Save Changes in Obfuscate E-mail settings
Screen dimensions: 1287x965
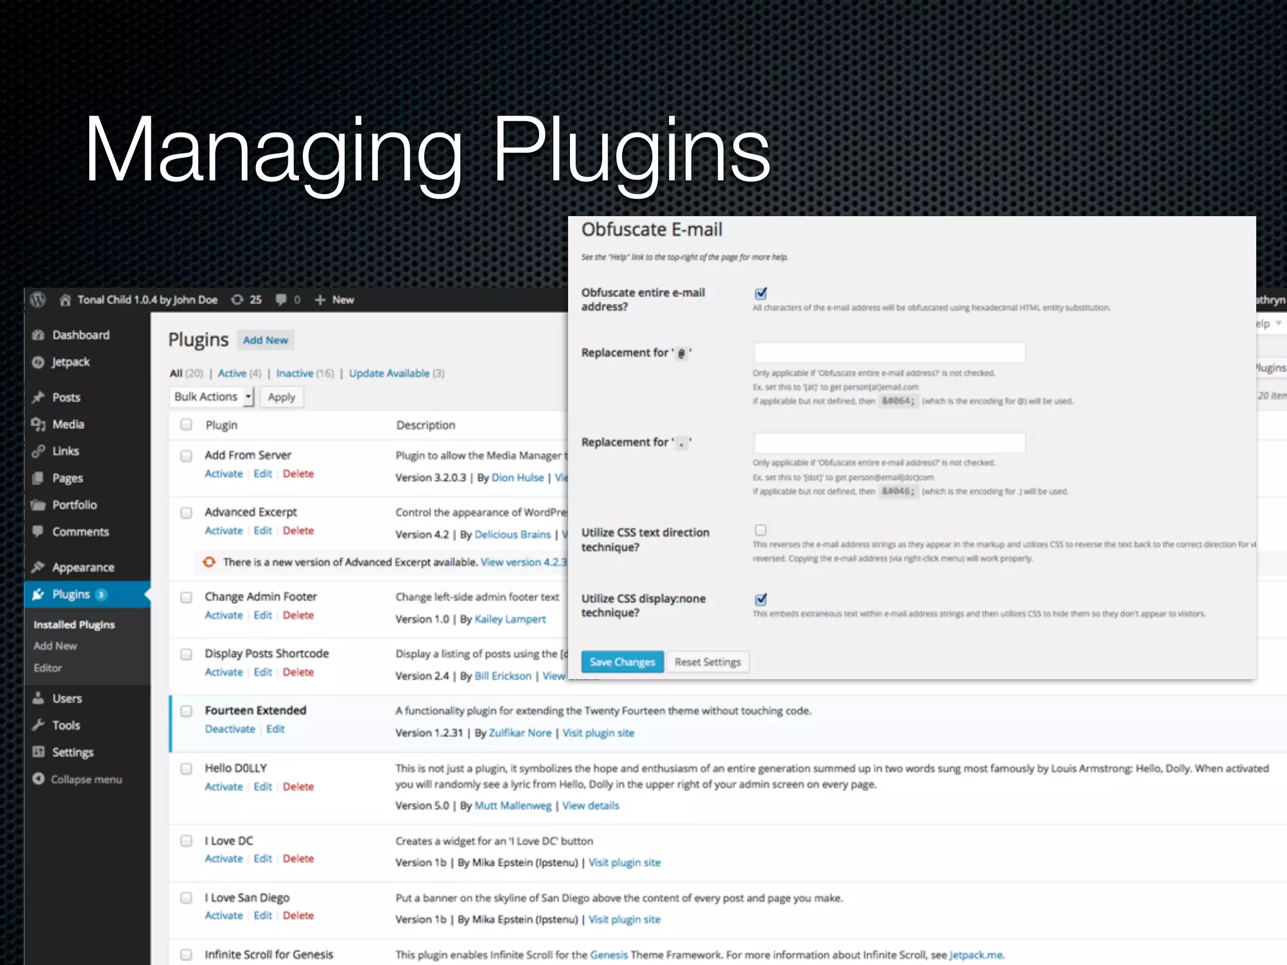622,662
